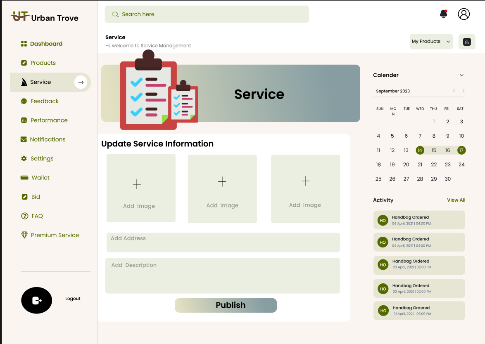485x344 pixels.
Task: Select September 30 on the calendar
Action: (447, 179)
